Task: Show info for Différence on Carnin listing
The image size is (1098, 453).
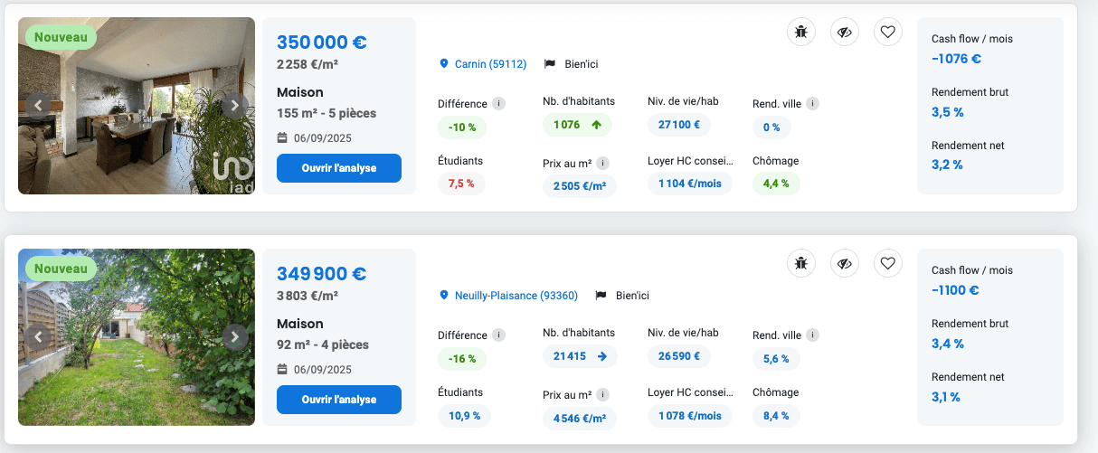Action: 499,103
